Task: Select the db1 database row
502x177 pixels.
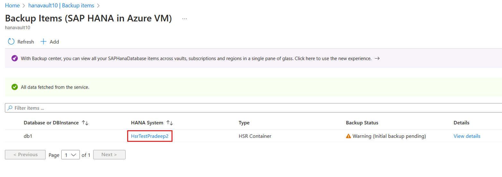Action: click(x=253, y=136)
